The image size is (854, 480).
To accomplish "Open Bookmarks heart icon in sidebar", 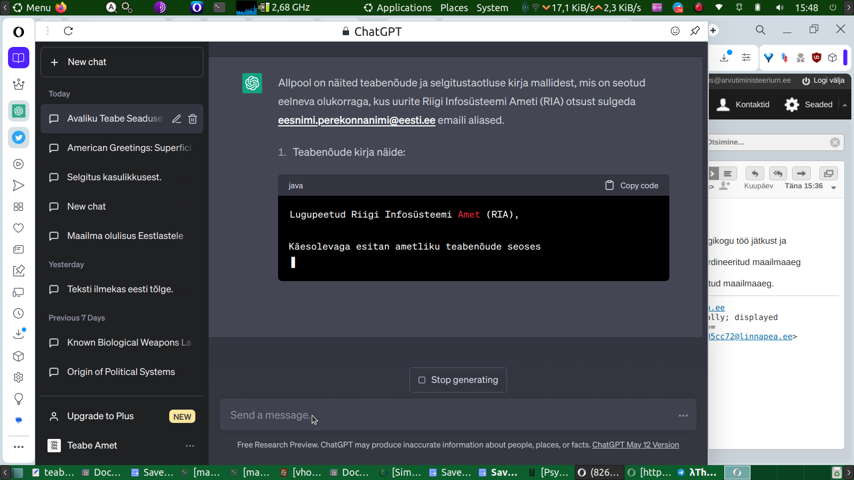I will [x=19, y=228].
